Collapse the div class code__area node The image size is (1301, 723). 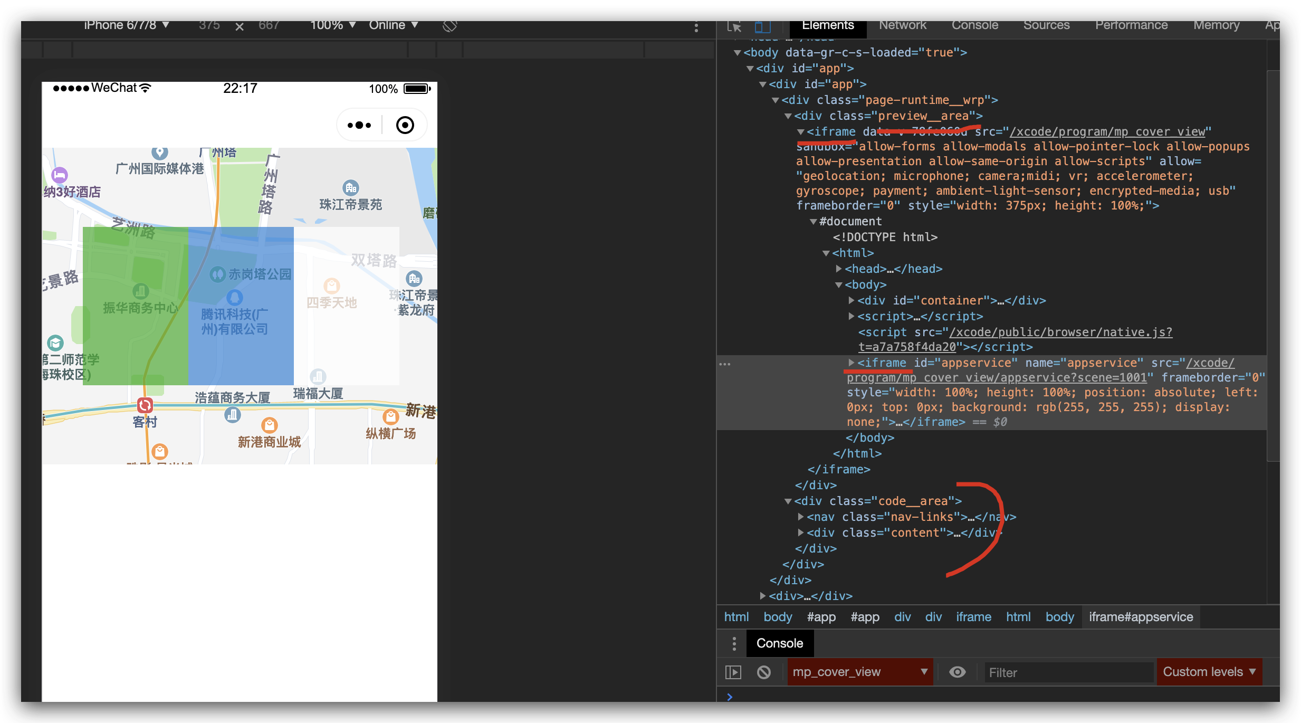[x=788, y=501]
